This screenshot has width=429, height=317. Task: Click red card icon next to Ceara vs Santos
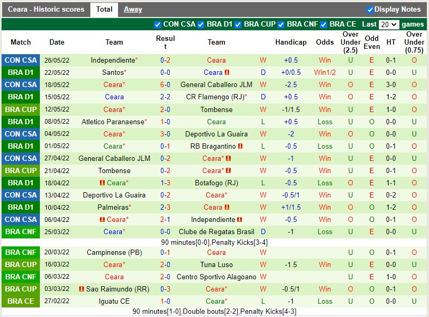227,72
